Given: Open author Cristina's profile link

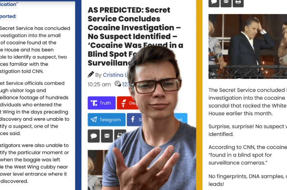Looking at the screenshot, I should pyautogui.click(x=115, y=75).
